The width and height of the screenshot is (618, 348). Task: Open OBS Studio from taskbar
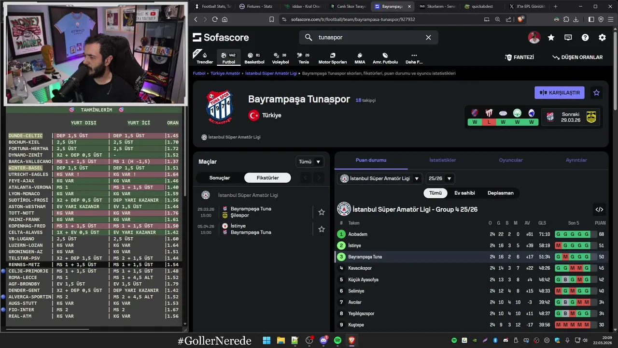(309, 340)
